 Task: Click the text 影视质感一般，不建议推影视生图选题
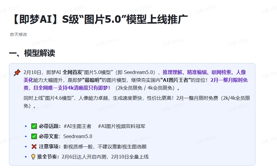coord(105,146)
